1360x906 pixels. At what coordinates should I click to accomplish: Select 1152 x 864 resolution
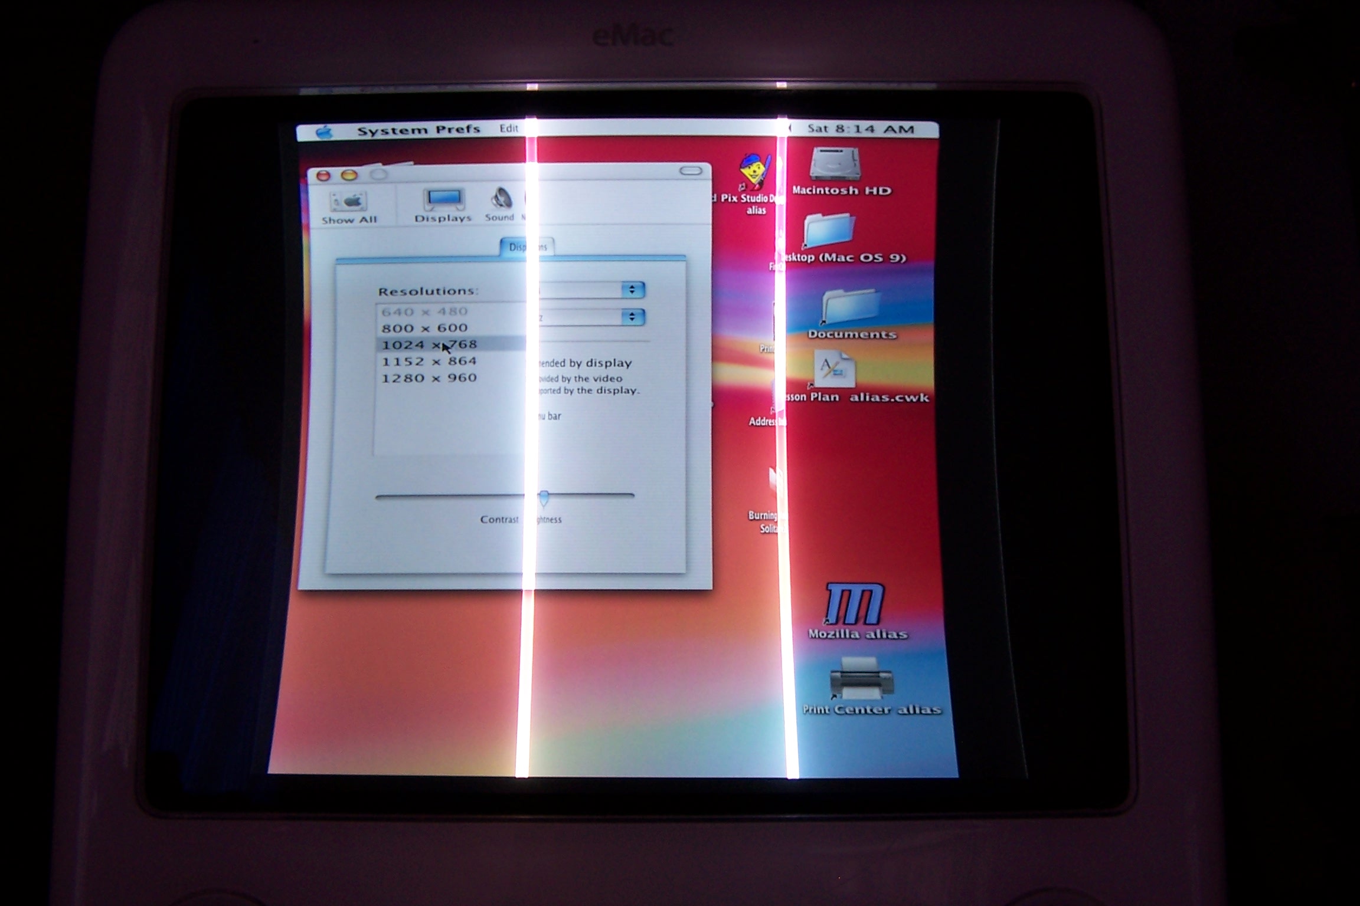coord(429,362)
